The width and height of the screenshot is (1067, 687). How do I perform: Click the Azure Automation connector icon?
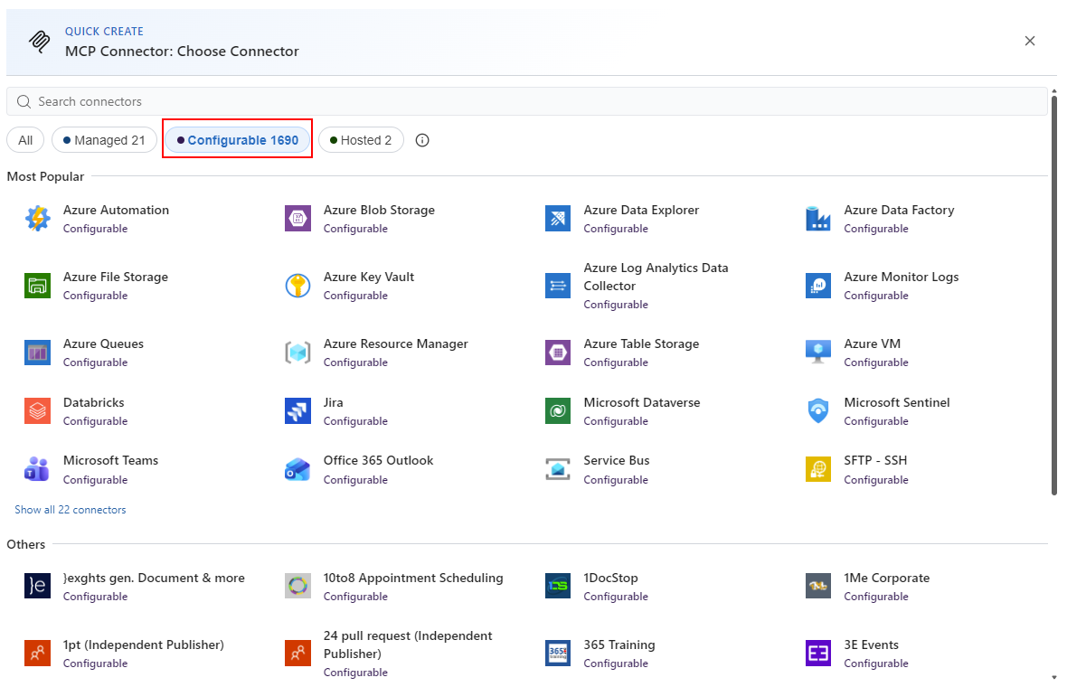37,219
